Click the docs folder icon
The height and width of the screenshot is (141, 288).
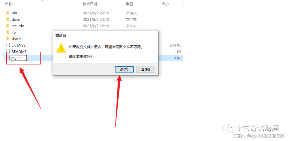click(x=8, y=19)
